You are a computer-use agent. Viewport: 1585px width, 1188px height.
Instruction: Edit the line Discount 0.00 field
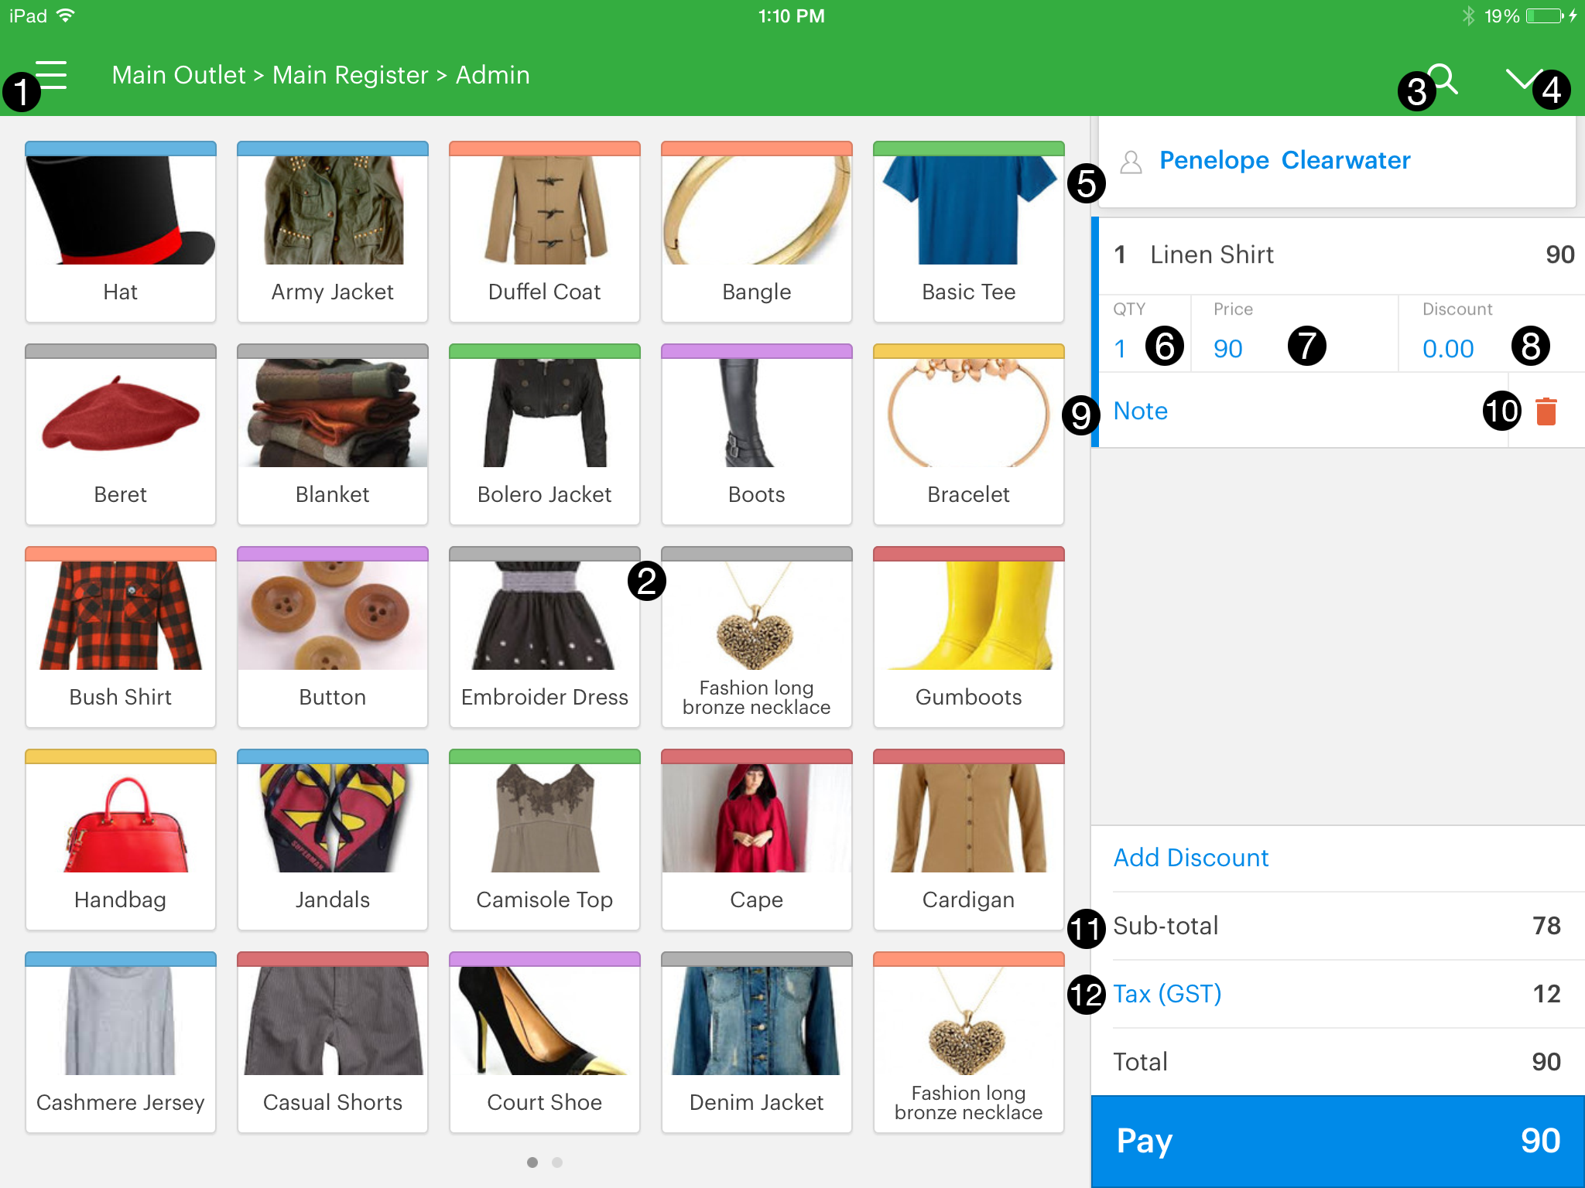pos(1448,349)
